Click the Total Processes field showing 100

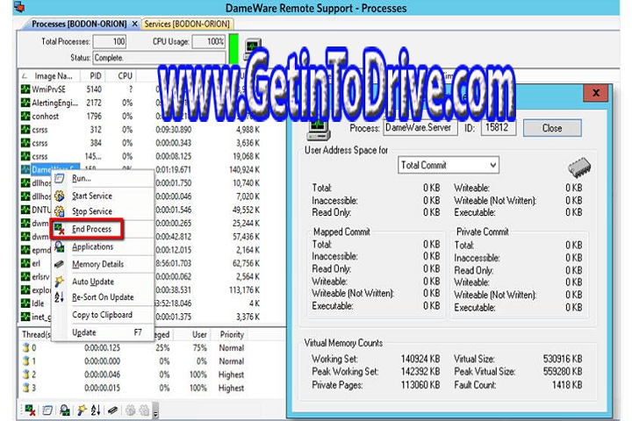110,41
